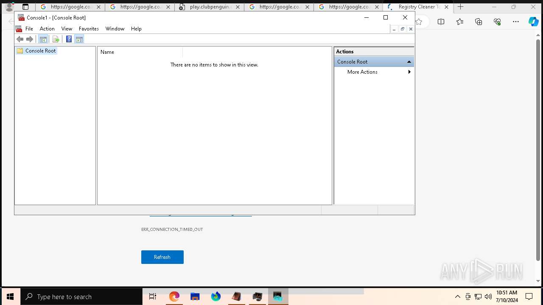
Task: Click the Forward arrow in the MMC toolbar
Action: click(30, 39)
